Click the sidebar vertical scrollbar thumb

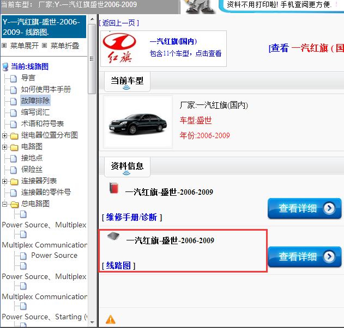[92, 59]
